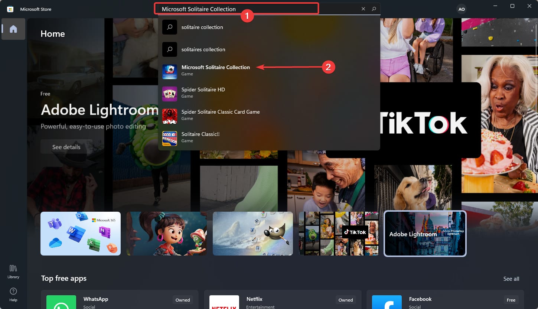Open the AO user profile avatar
Viewport: 538px width, 309px height.
(x=462, y=9)
